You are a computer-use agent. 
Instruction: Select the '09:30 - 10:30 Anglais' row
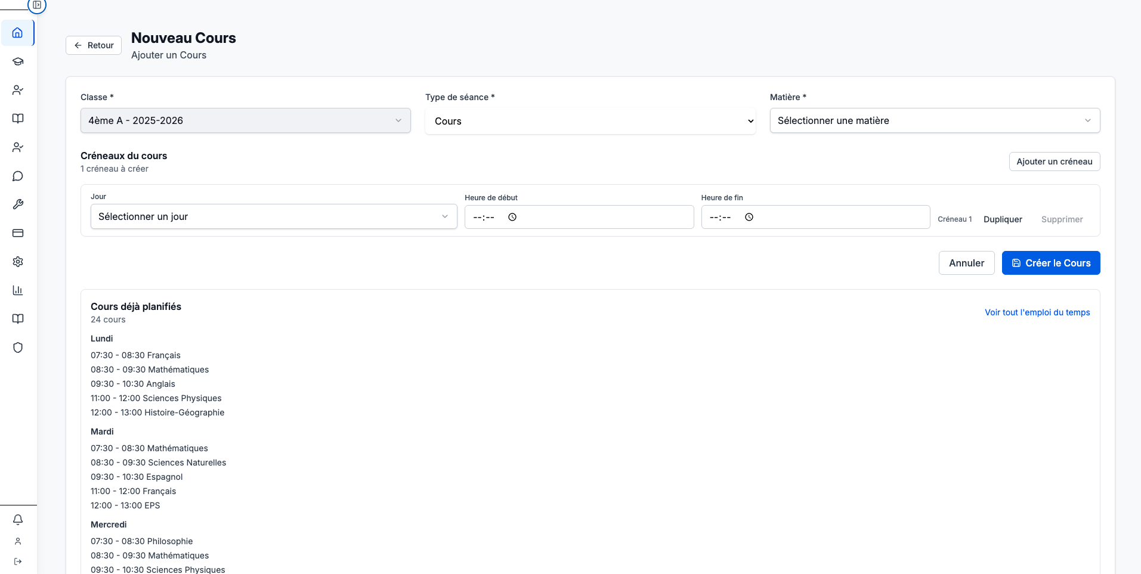133,384
